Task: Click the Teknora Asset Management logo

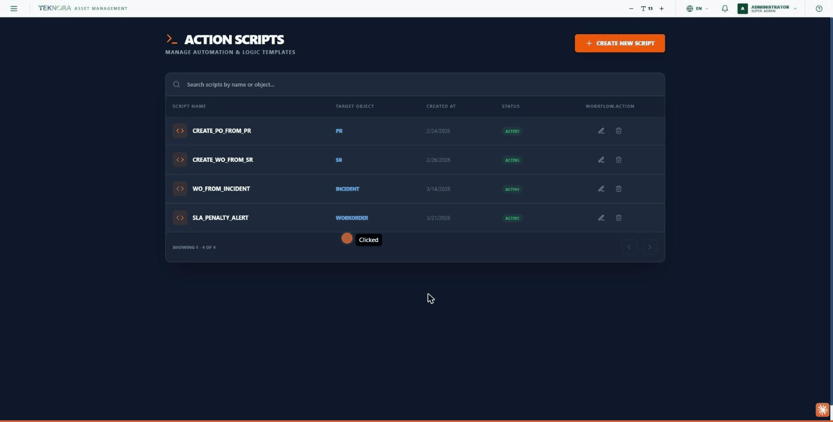Action: 83,9
